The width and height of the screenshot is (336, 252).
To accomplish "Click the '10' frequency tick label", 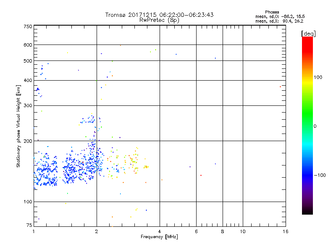I will pyautogui.click(x=243, y=231).
